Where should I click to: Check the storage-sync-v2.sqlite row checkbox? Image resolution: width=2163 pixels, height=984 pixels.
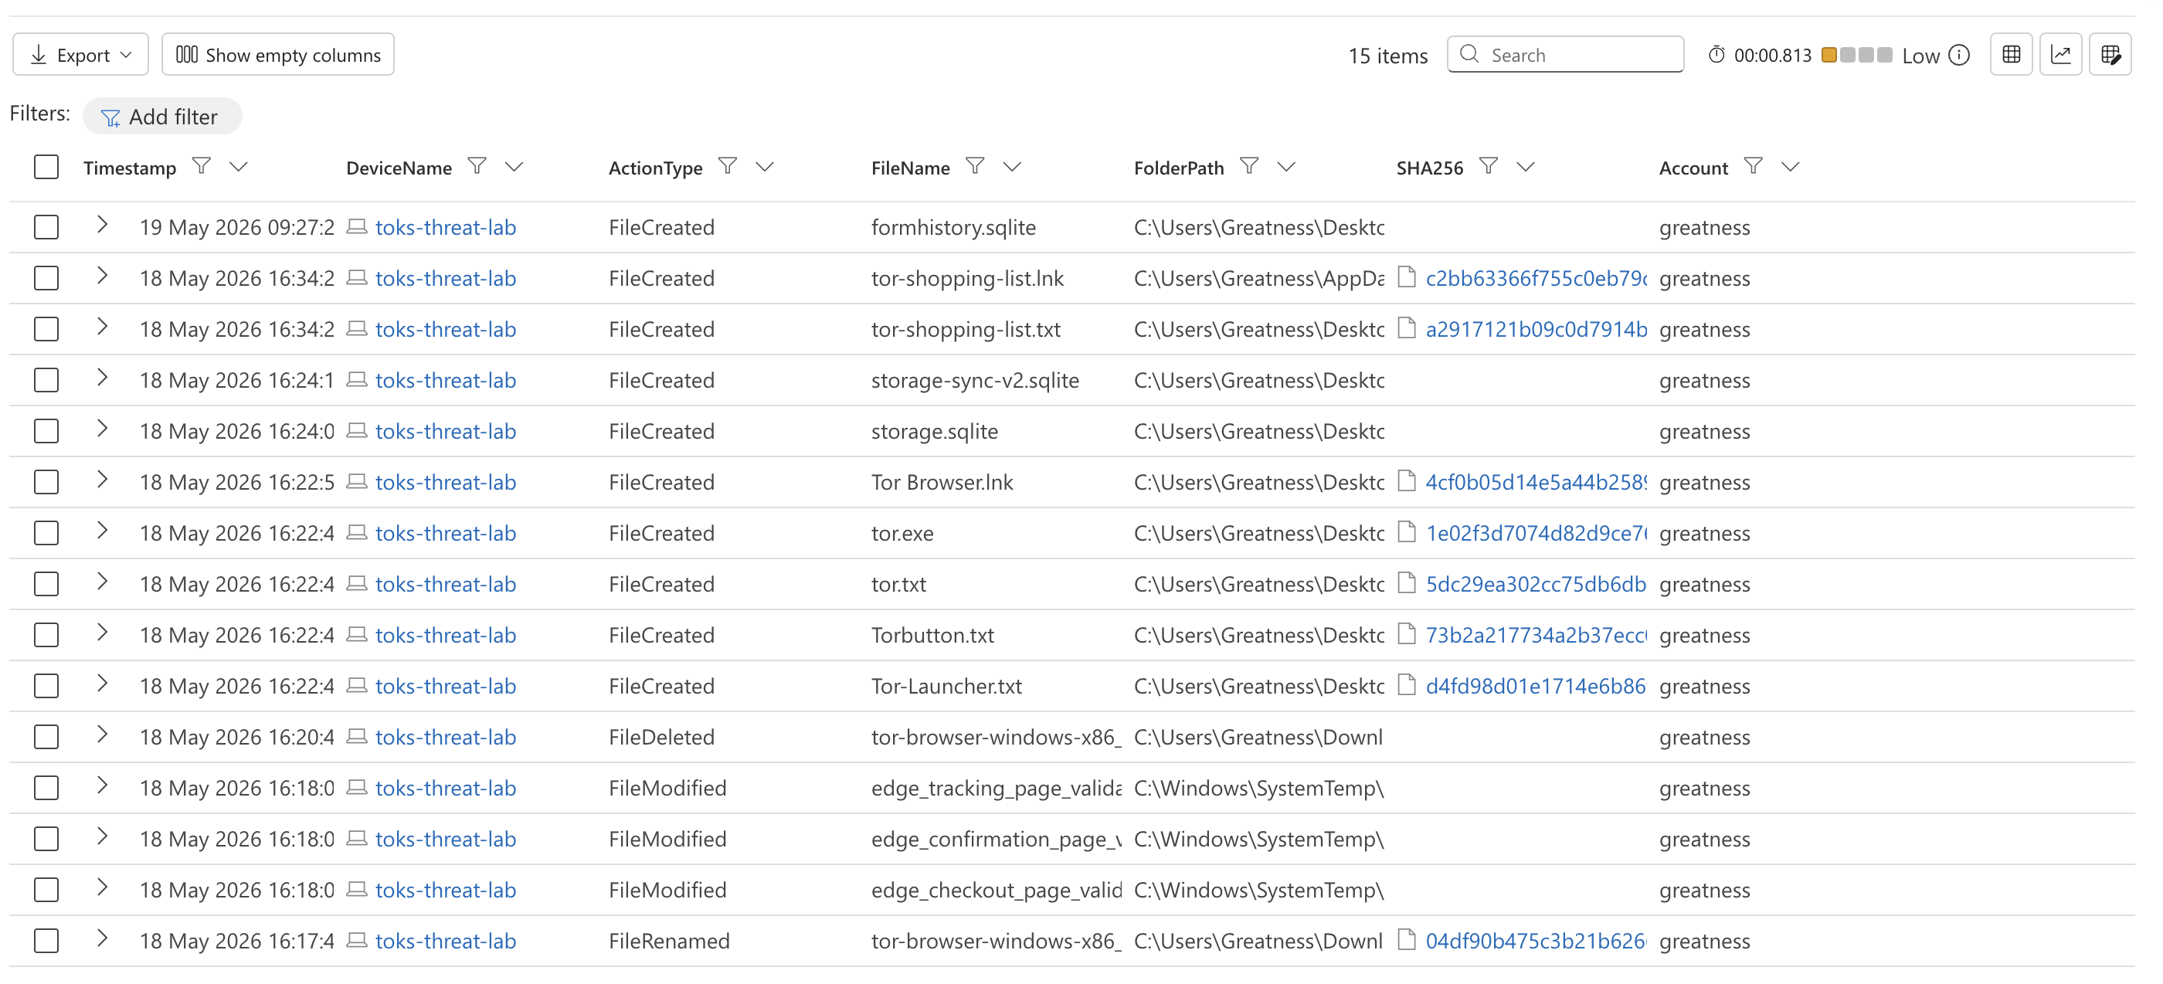(46, 380)
